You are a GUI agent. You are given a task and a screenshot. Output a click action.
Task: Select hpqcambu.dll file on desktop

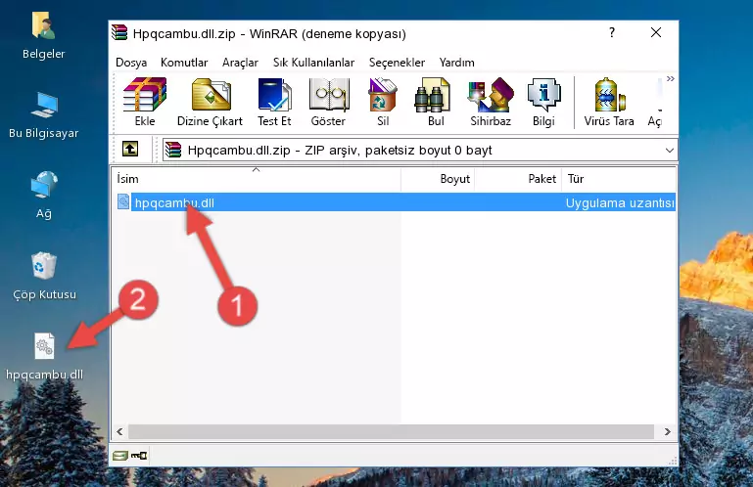tap(44, 357)
